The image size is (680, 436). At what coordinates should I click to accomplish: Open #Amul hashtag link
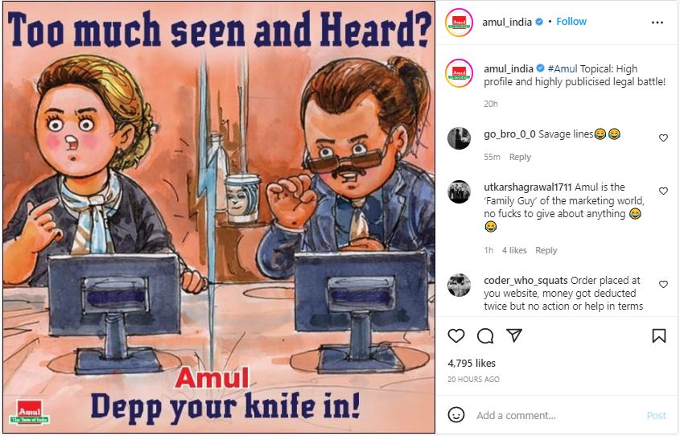563,68
